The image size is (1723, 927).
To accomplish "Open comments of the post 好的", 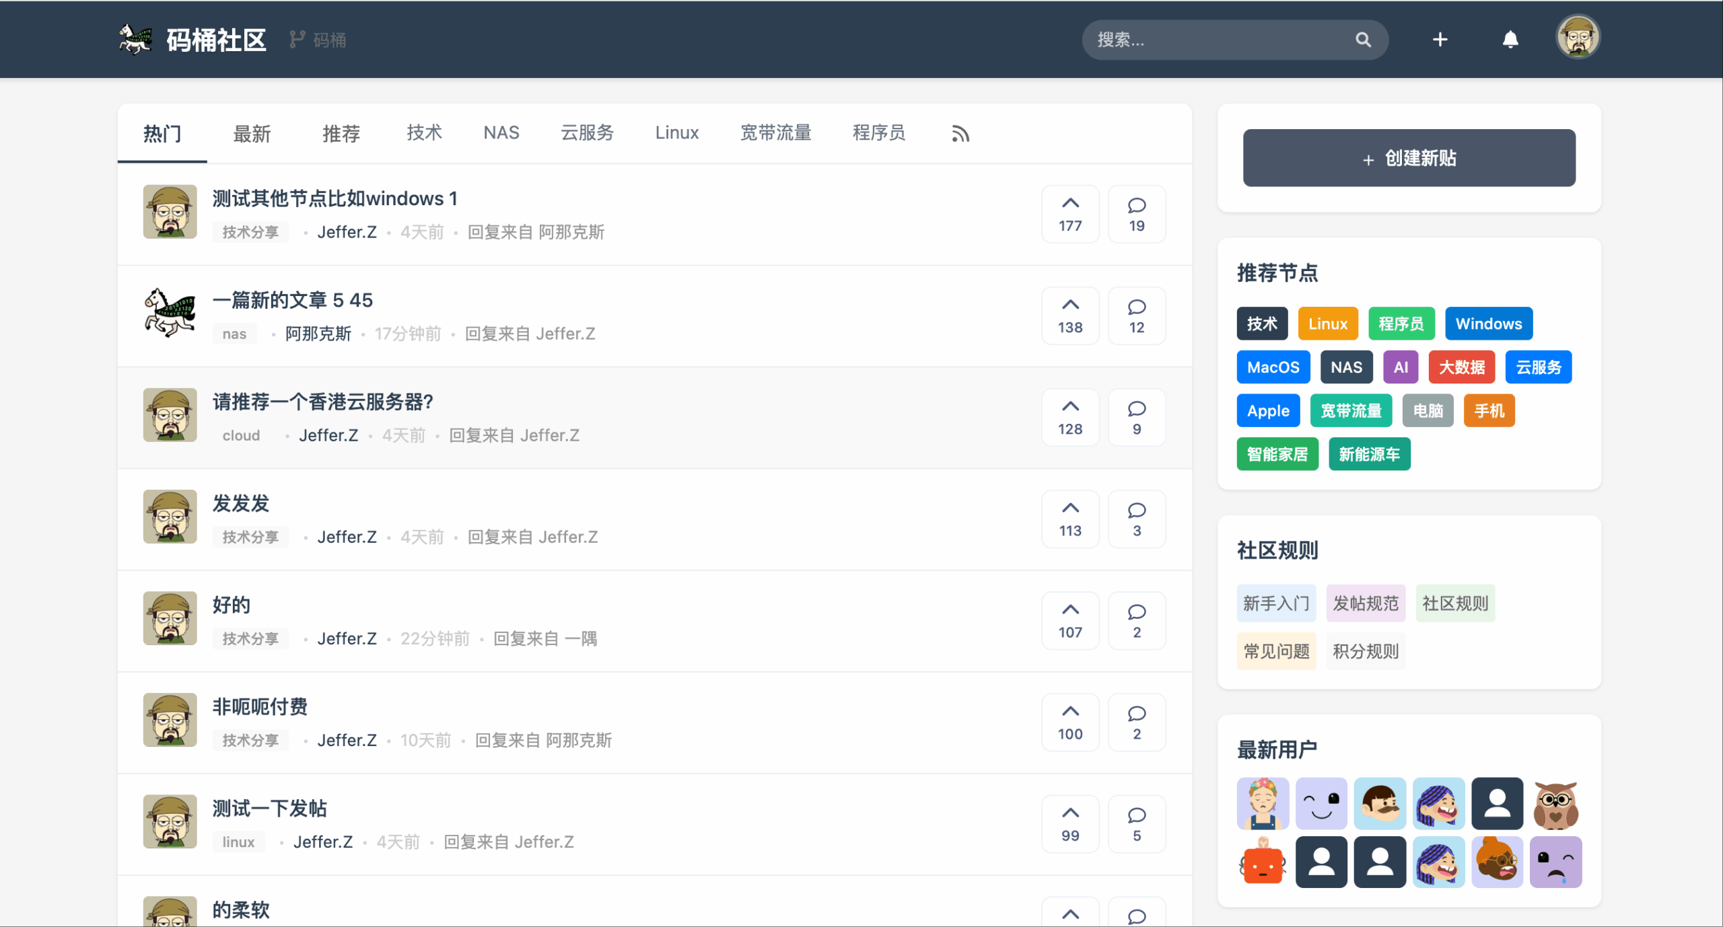I will pos(1137,620).
